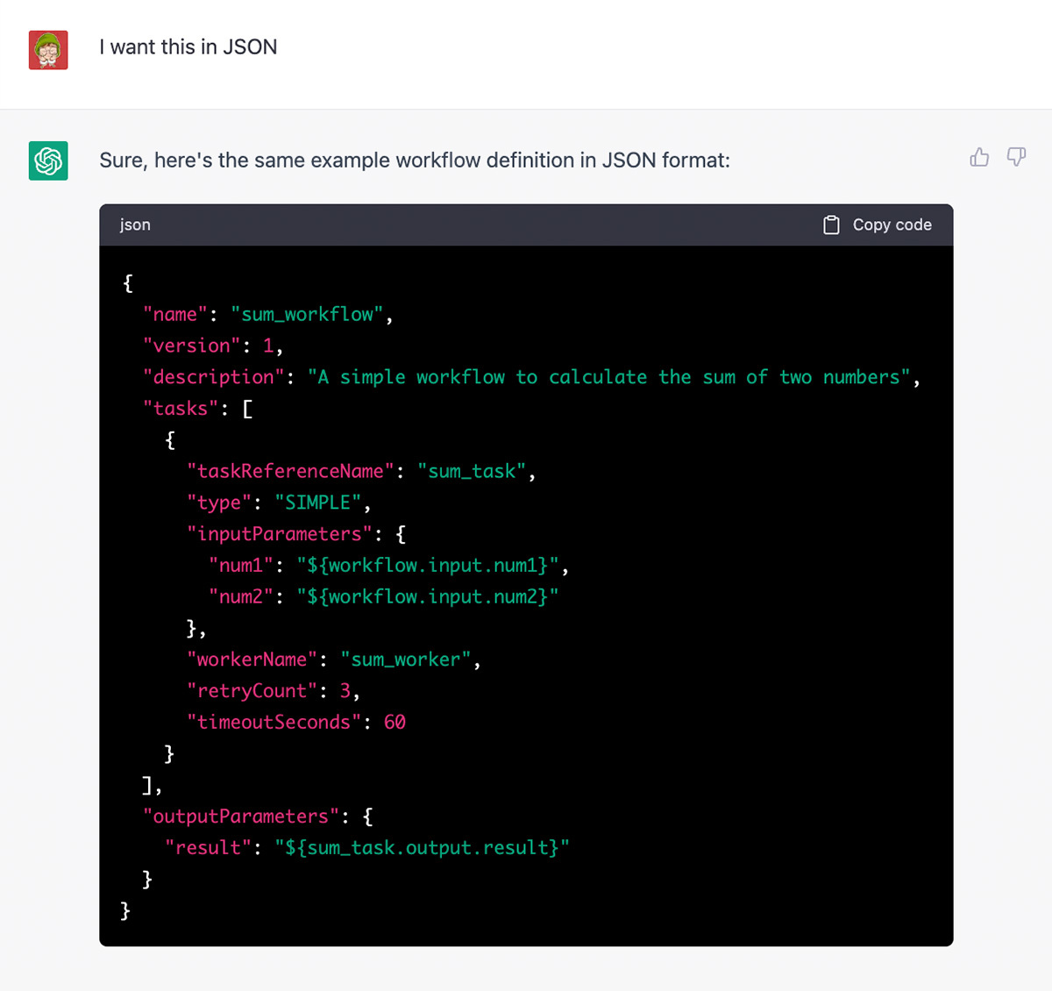Click the user message text I want this in JSON
Image resolution: width=1052 pixels, height=991 pixels.
(188, 46)
